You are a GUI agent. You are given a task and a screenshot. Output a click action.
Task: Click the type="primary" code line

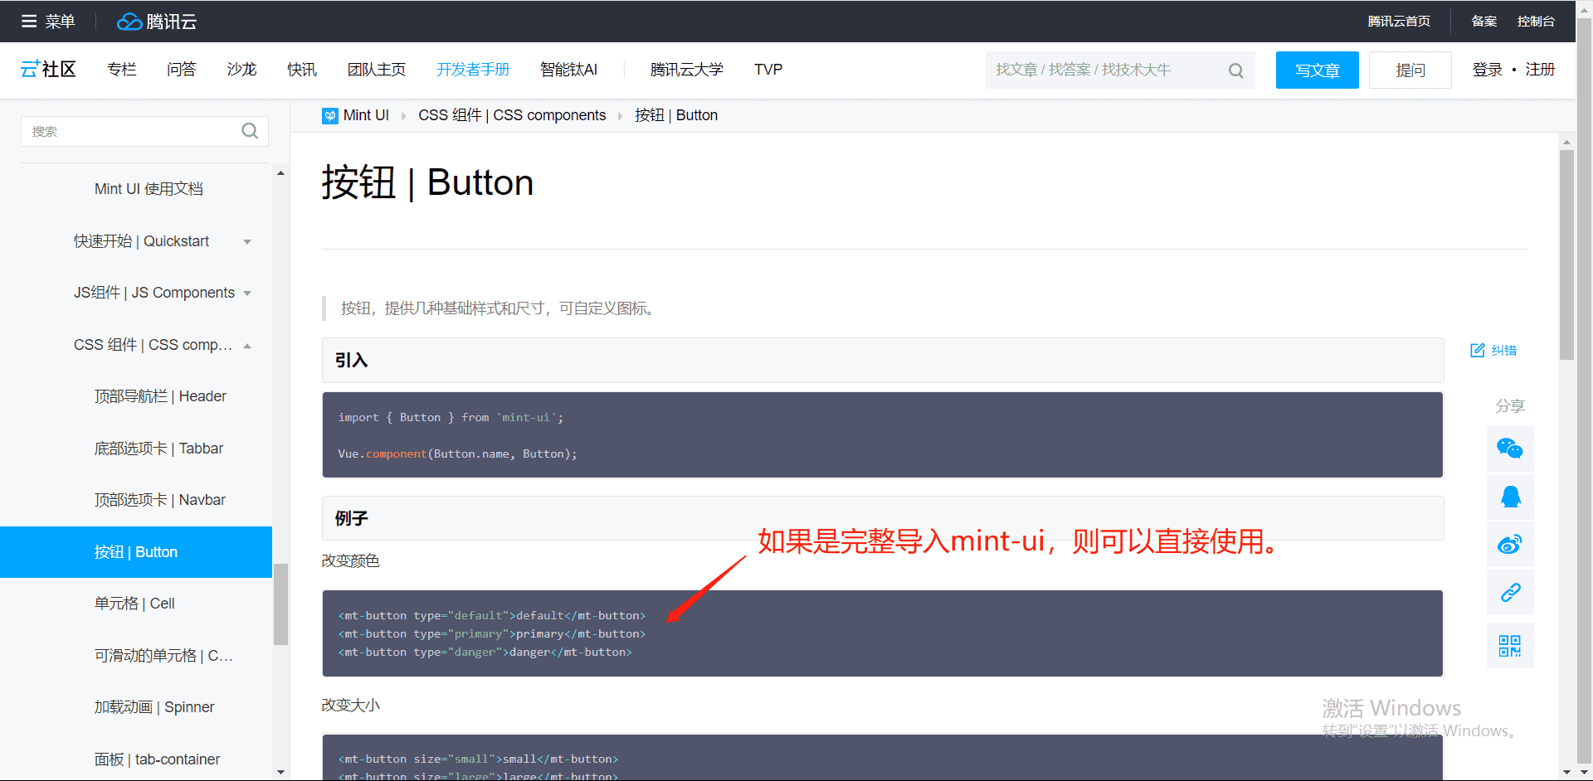coord(491,634)
